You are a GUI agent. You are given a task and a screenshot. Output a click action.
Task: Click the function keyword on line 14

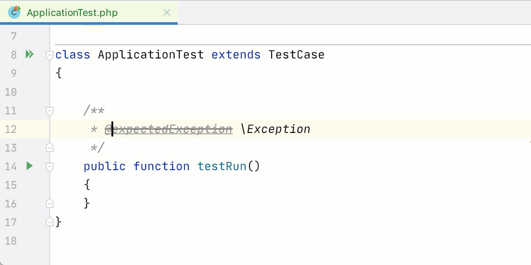point(162,166)
